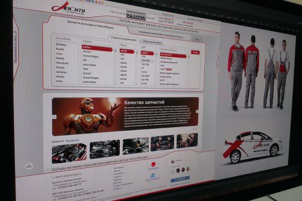Open the auction cars from Japan tab
302x201 pixels.
coord(161,34)
